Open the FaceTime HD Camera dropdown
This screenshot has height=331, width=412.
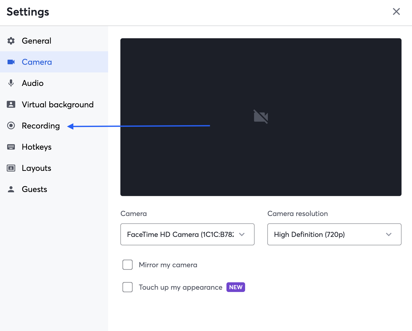tap(187, 234)
